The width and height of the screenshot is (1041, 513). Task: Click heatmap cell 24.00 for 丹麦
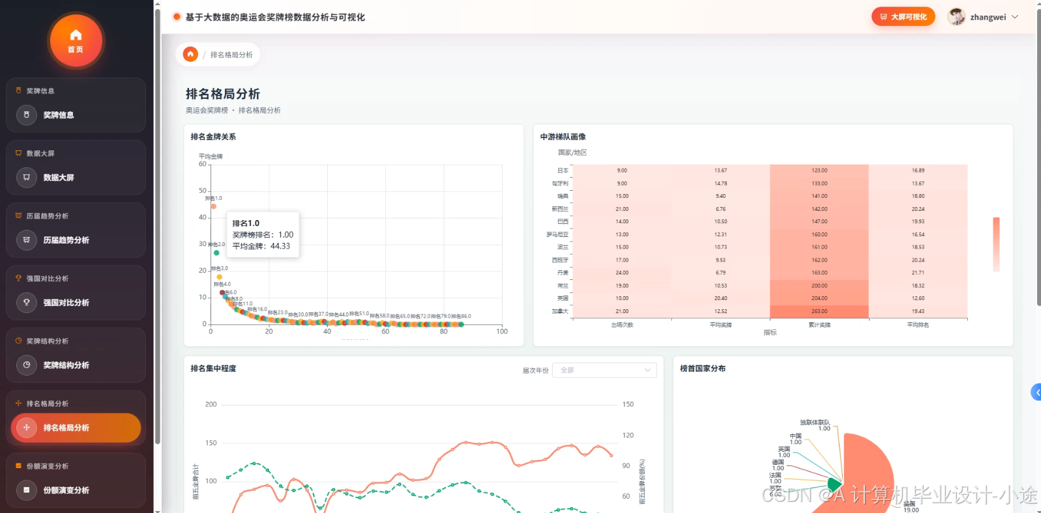(623, 273)
